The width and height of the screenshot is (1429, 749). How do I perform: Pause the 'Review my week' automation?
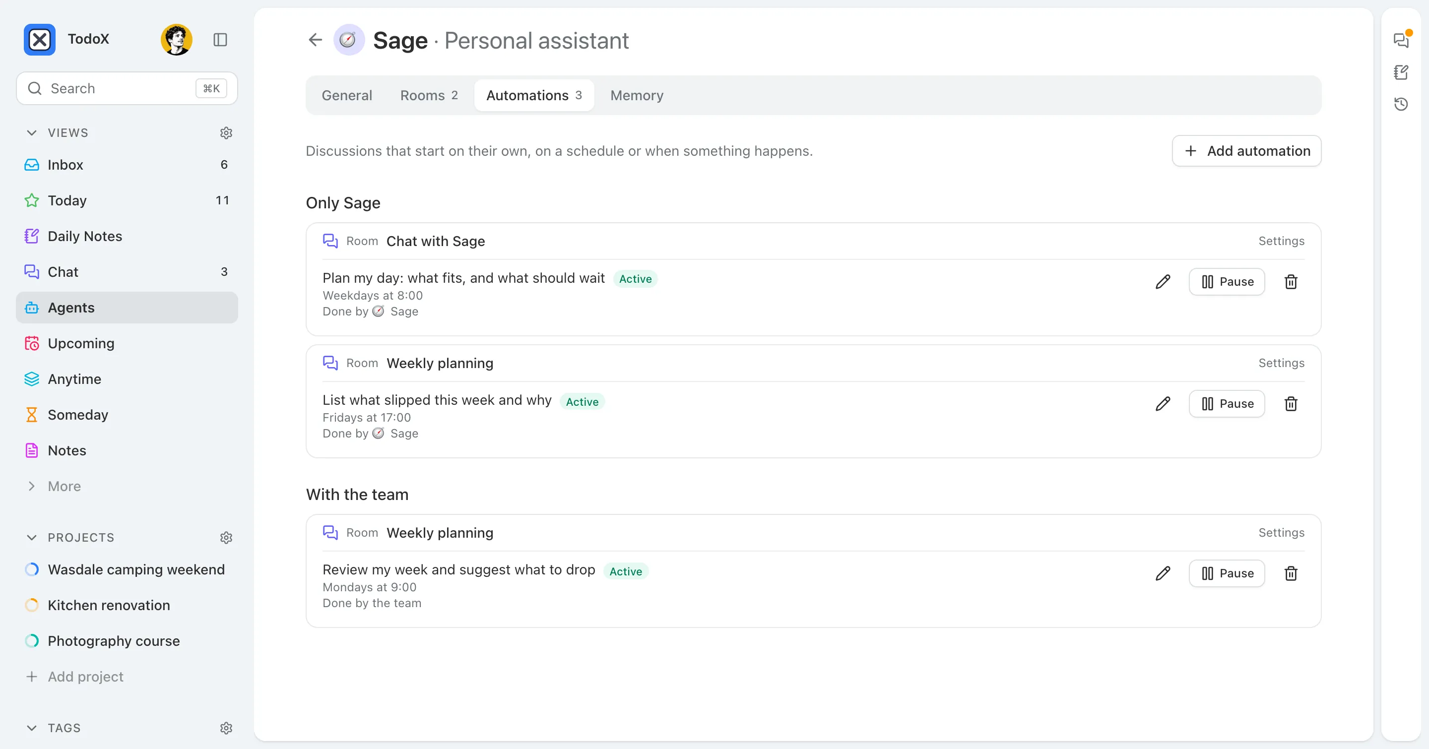(1227, 573)
